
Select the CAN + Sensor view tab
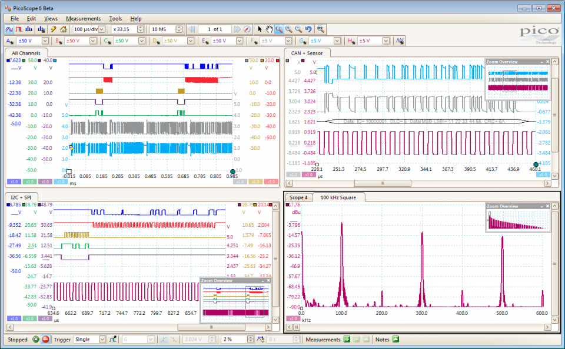tap(307, 53)
